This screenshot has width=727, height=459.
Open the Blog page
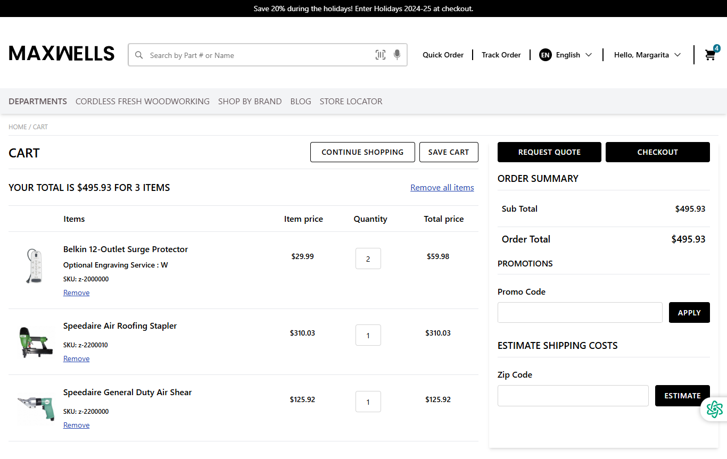coord(301,101)
